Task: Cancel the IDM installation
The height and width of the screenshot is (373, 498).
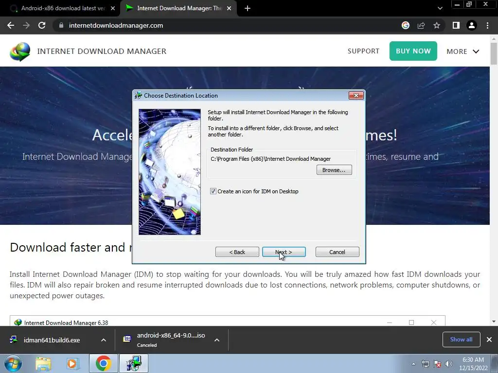Action: 337,252
